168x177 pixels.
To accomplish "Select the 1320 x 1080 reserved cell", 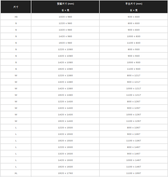I will click(x=65, y=56).
